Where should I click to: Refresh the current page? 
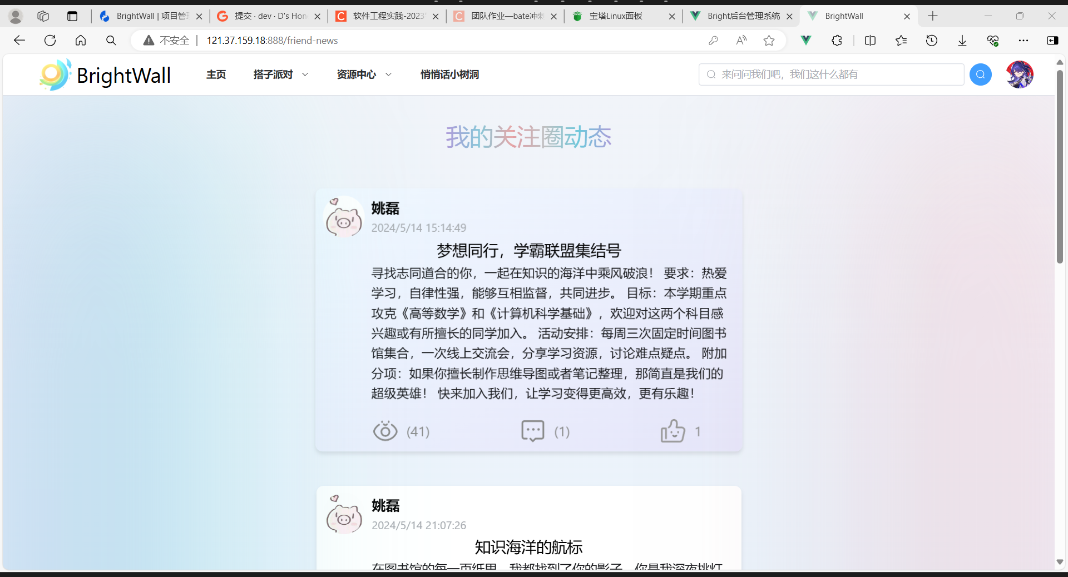[x=50, y=41]
